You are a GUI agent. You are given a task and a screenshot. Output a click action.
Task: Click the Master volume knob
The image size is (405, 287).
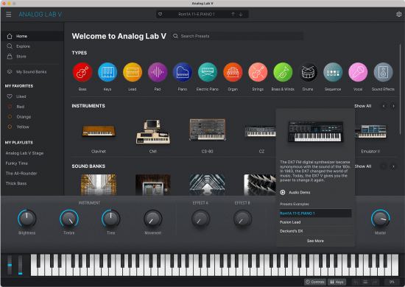tap(381, 219)
